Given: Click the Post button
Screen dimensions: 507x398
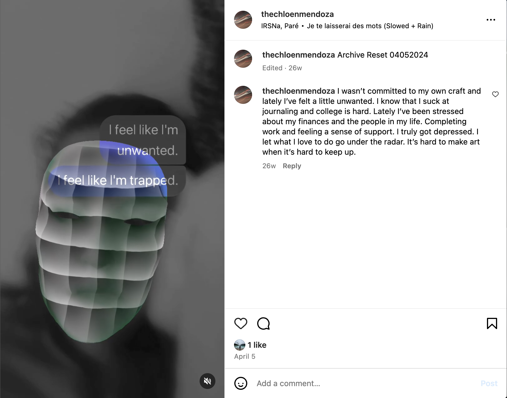Looking at the screenshot, I should 489,383.
